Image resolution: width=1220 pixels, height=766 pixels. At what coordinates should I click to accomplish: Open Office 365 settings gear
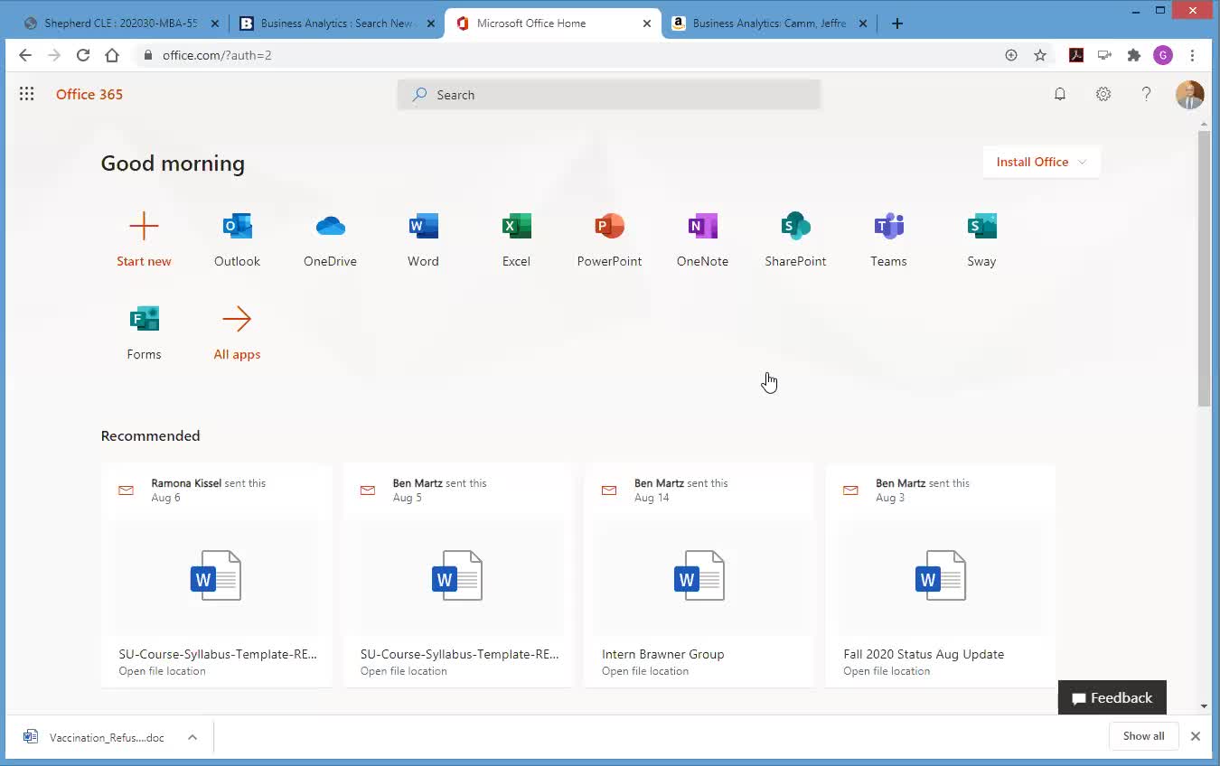(1103, 94)
